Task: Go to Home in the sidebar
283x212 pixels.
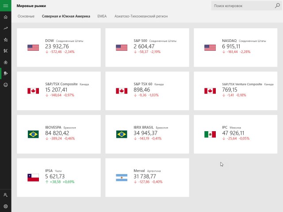Action: click(x=6, y=17)
